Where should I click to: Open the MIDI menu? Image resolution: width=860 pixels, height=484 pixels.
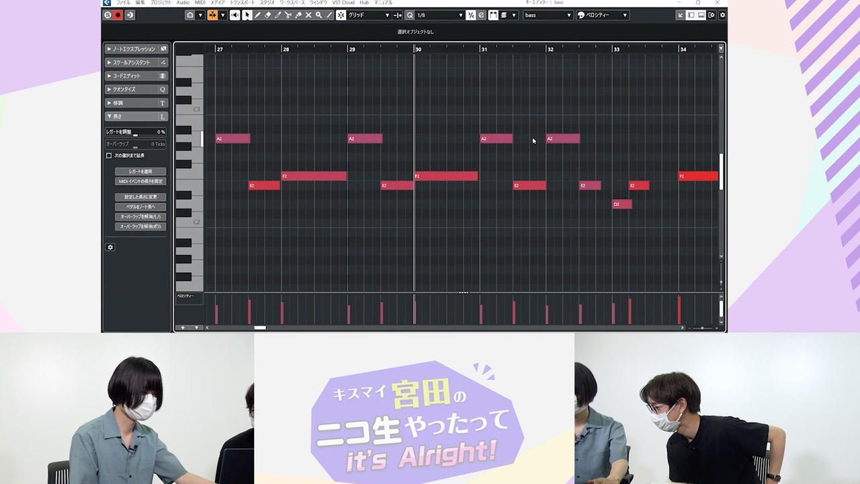point(200,3)
